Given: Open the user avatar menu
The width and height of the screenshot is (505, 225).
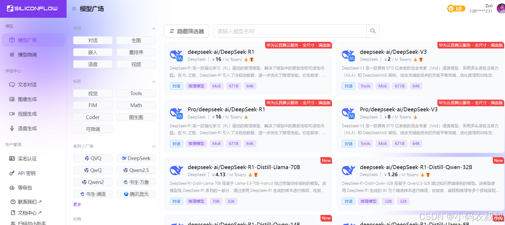Looking at the screenshot, I should [x=500, y=8].
